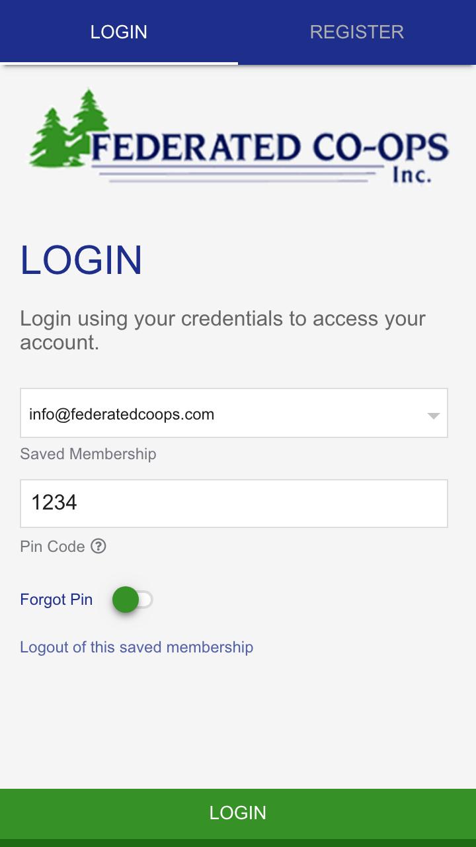Click the "Inc." text beneath the logo
This screenshot has height=847, width=476.
[411, 175]
